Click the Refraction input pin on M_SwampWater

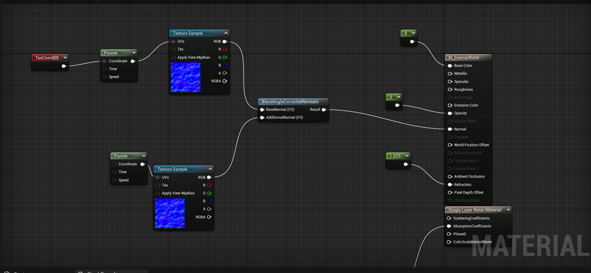450,185
